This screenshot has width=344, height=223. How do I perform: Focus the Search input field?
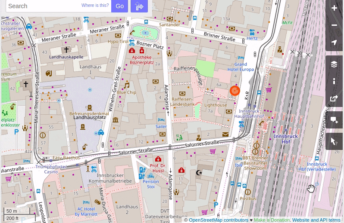(x=59, y=6)
